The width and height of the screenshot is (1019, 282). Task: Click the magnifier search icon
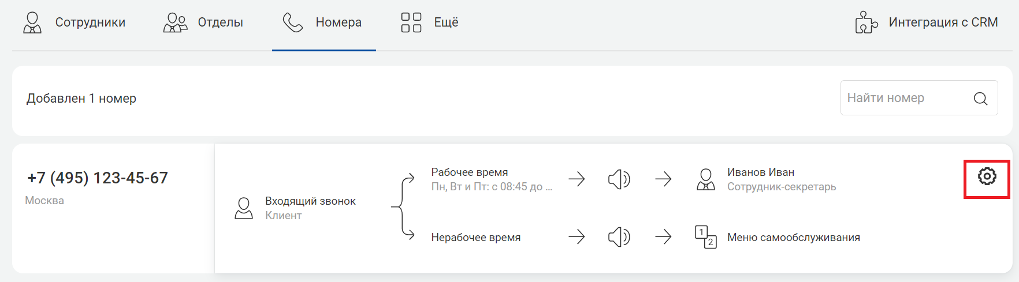coord(980,99)
